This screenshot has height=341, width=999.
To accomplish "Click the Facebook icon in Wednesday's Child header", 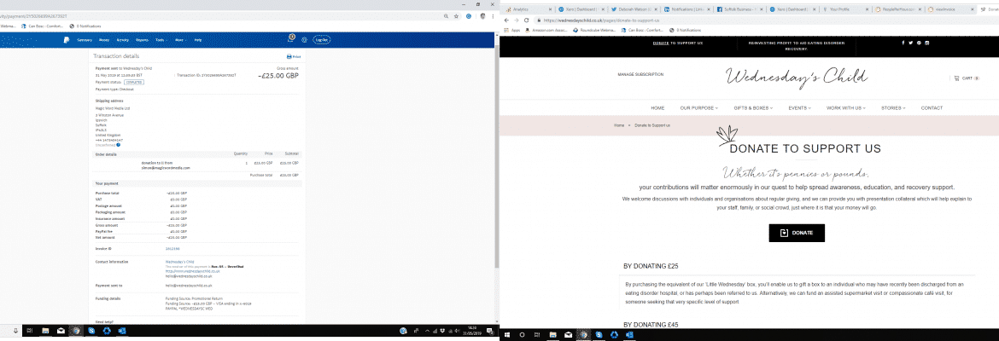I will click(903, 43).
